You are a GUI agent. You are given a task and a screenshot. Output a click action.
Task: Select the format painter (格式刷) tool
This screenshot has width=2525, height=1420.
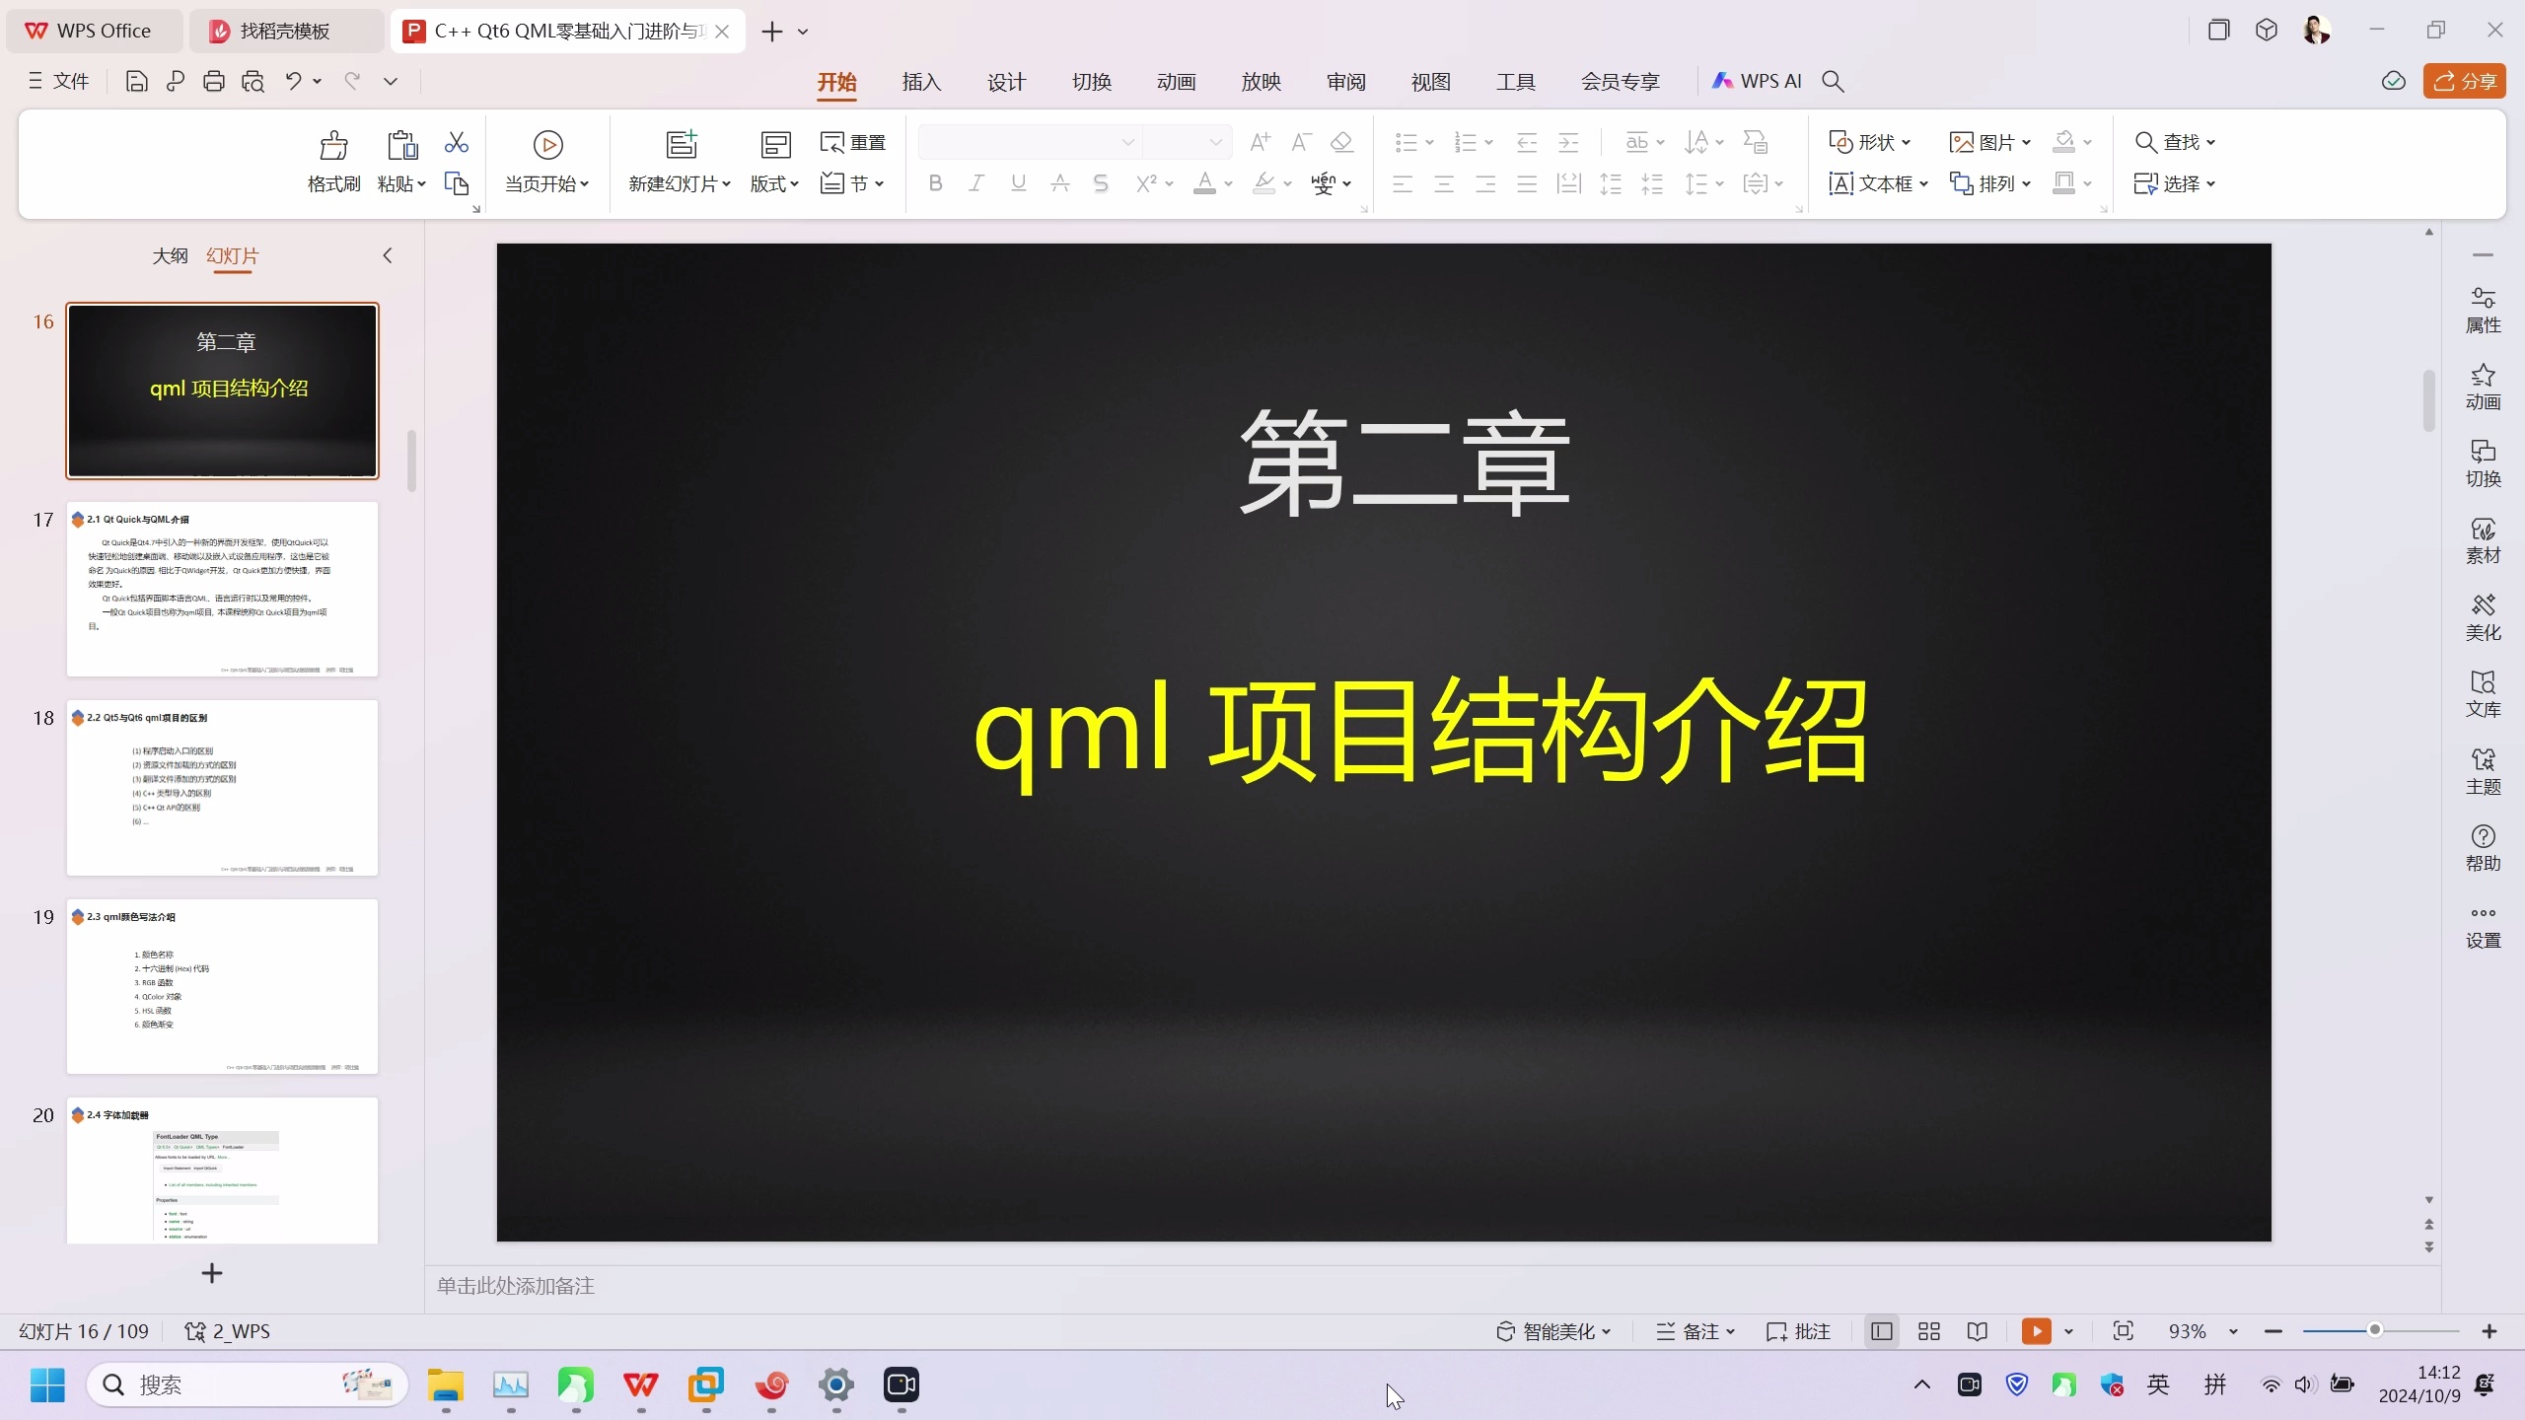click(x=332, y=161)
